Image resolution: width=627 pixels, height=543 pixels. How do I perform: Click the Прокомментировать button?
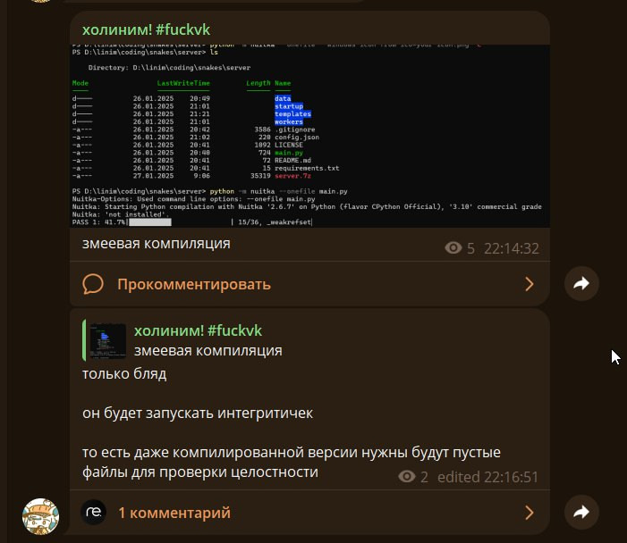pyautogui.click(x=193, y=284)
